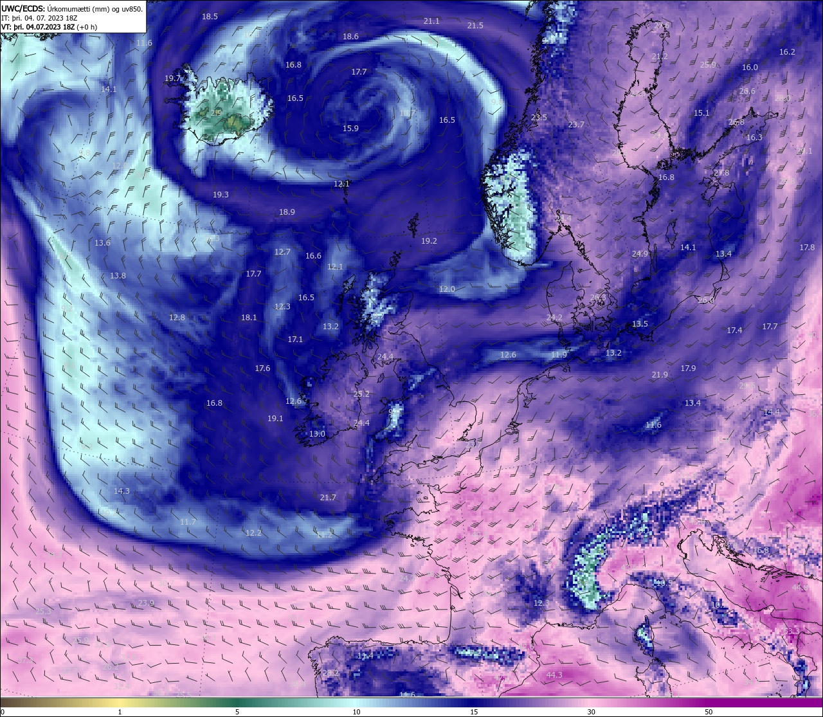823x717 pixels.
Task: Click the 19.7 value west of Iceland
Action: click(173, 78)
